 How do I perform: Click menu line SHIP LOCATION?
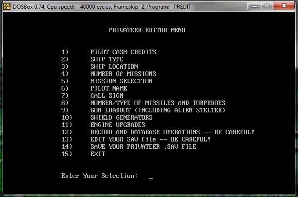coord(114,66)
